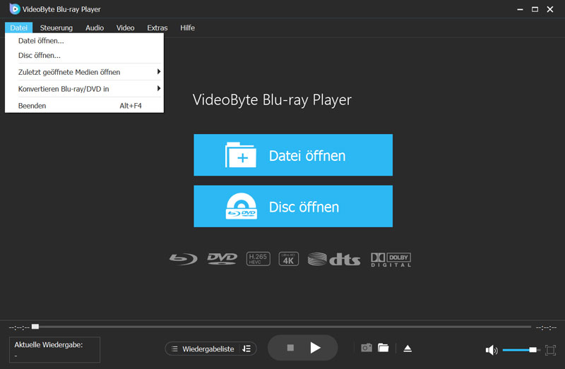Open the Datei menu
565x369 pixels.
(x=19, y=28)
